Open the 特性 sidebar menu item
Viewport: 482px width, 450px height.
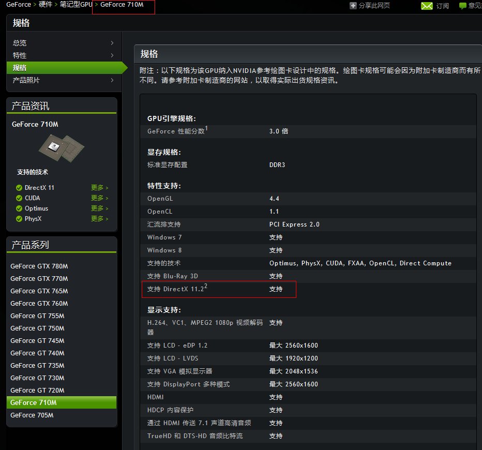click(x=64, y=55)
